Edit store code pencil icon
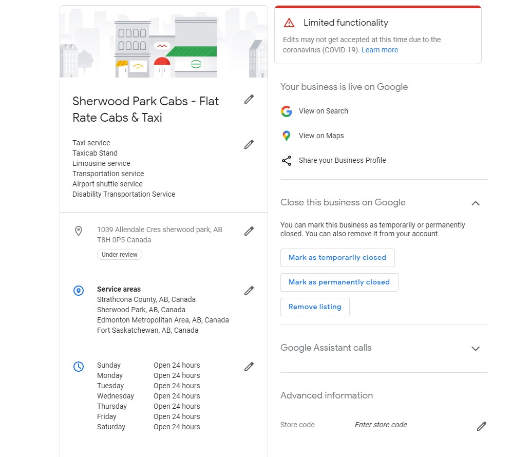 pyautogui.click(x=481, y=426)
